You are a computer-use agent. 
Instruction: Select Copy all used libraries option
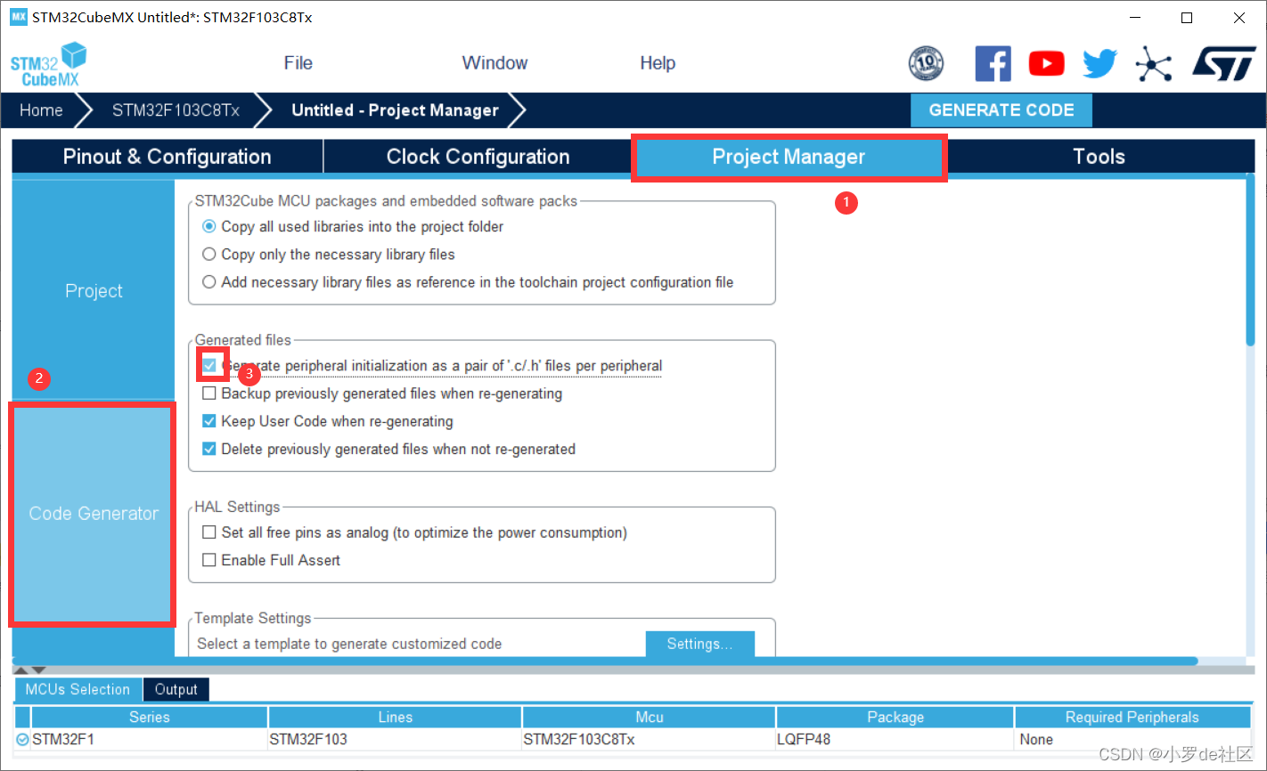(x=209, y=226)
